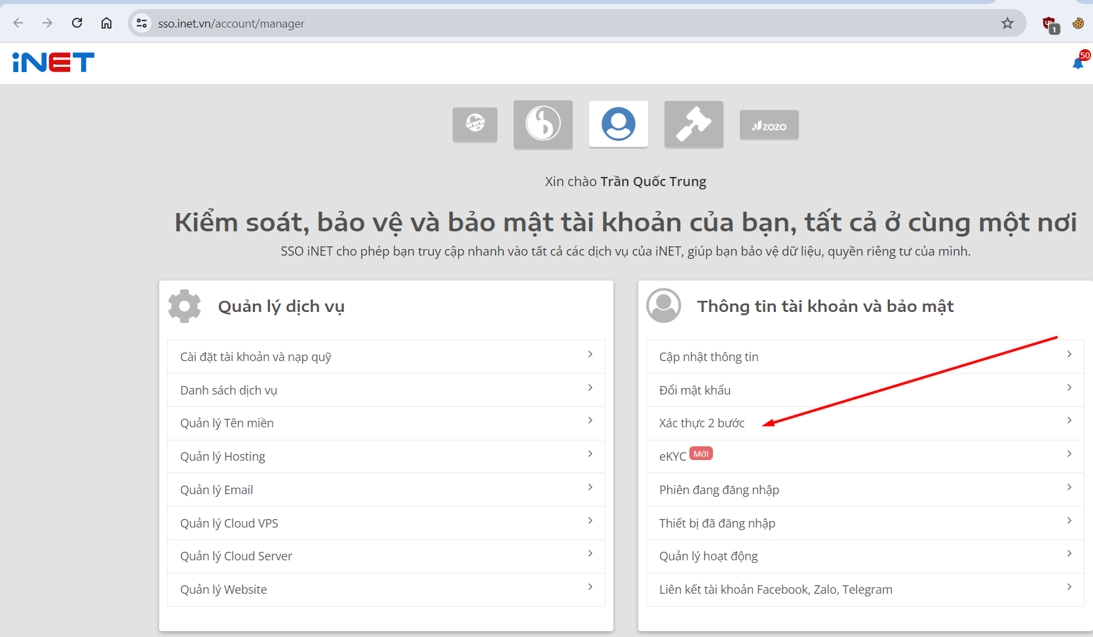Expand the Quản lý Tên miền chevron
1093x637 pixels.
pyautogui.click(x=590, y=421)
